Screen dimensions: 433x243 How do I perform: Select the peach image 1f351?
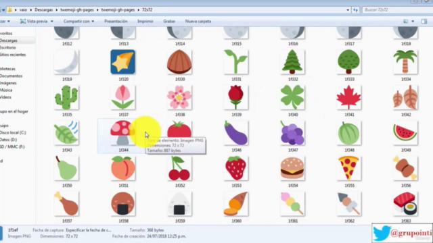click(123, 168)
